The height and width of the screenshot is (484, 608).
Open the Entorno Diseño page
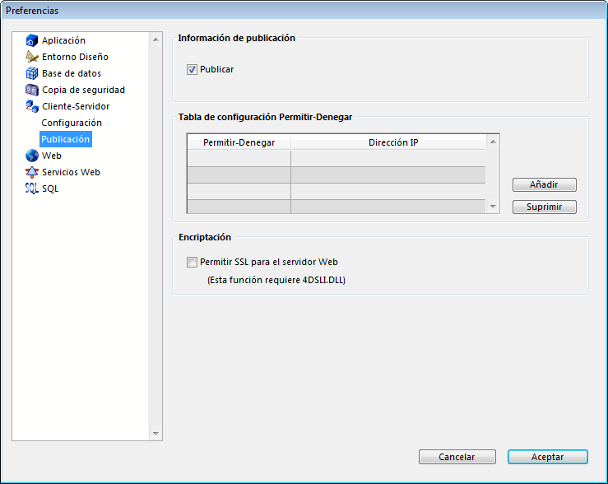[x=75, y=57]
